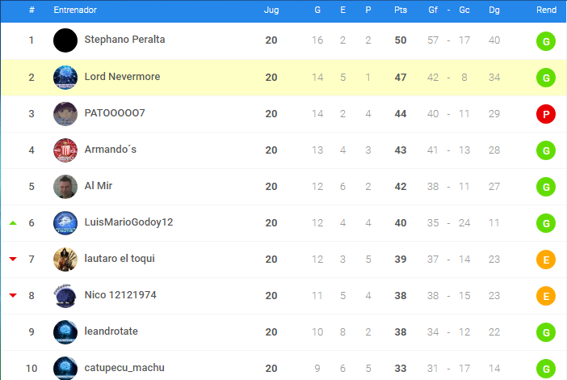Viewport: 567px width, 380px height.
Task: Click PATOOOOO7's avatar picture
Action: pyautogui.click(x=65, y=114)
